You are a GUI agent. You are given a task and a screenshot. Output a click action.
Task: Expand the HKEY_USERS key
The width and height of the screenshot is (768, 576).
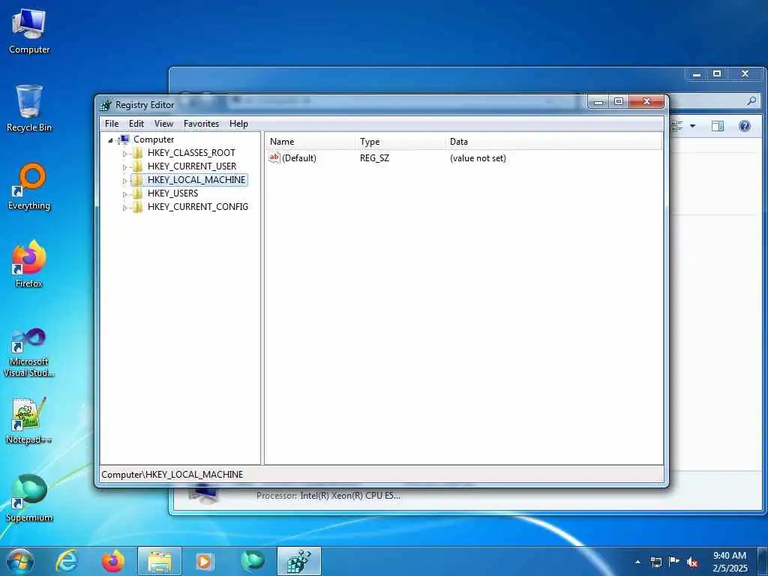tap(125, 194)
